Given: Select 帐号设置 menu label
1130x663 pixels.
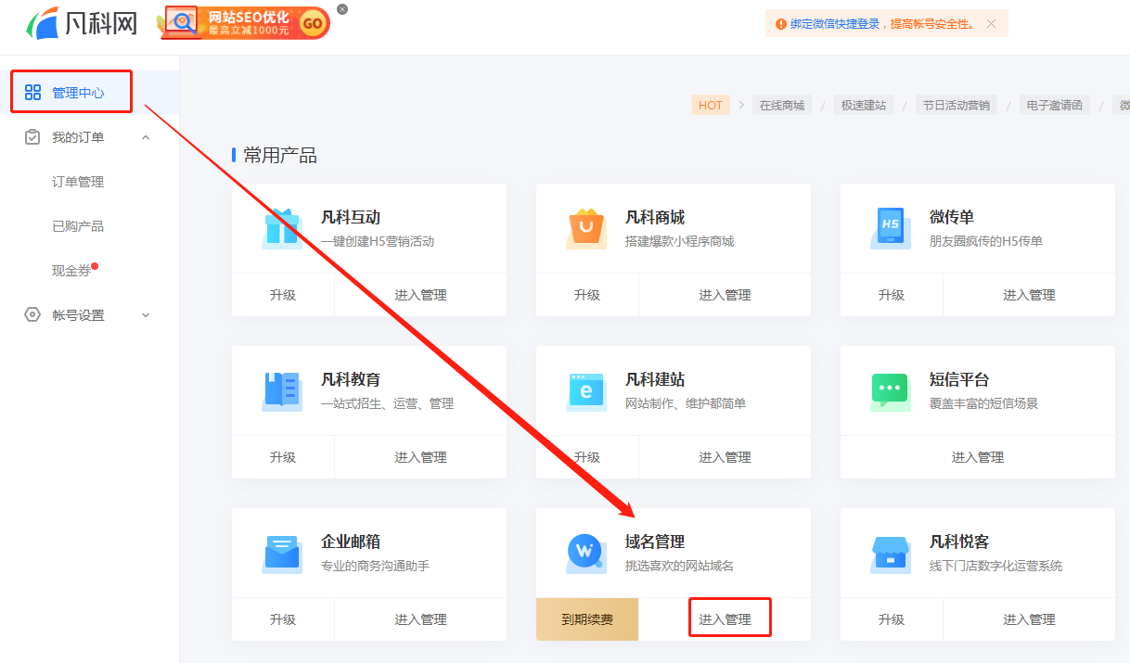Looking at the screenshot, I should tap(78, 315).
